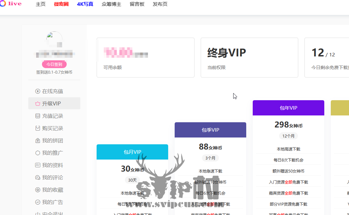Open the 微密圈 nav item
This screenshot has height=215, width=349.
(61, 4)
